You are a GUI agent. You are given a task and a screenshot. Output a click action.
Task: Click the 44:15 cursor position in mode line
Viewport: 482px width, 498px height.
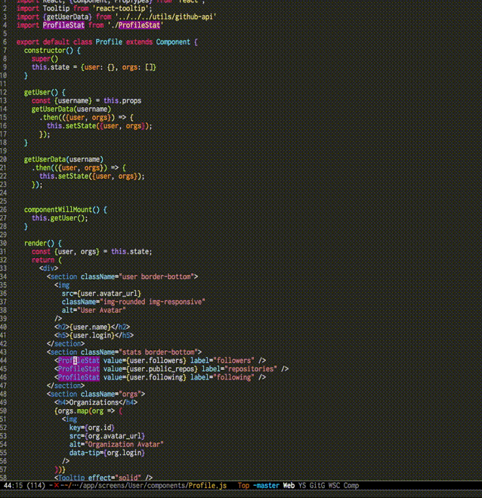pyautogui.click(x=13, y=486)
